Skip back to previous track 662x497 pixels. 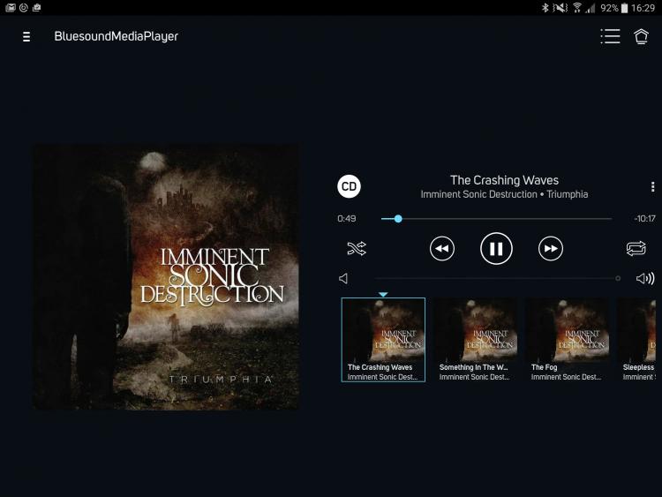click(442, 249)
